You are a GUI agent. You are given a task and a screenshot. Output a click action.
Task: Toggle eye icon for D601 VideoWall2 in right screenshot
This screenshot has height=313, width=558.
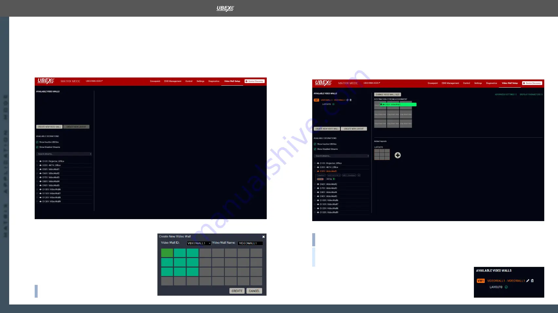coord(318,184)
